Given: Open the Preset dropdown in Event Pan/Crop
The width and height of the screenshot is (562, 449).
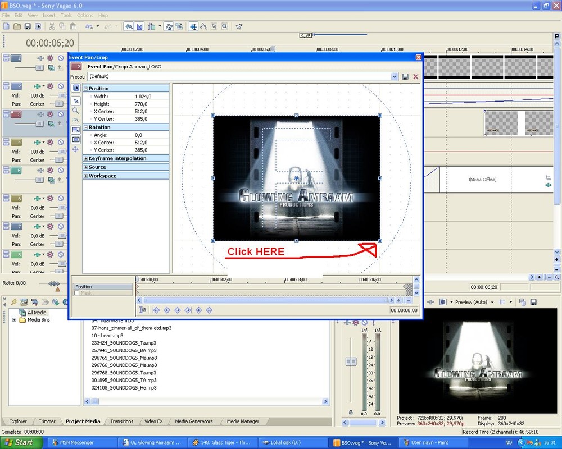Looking at the screenshot, I should [395, 76].
